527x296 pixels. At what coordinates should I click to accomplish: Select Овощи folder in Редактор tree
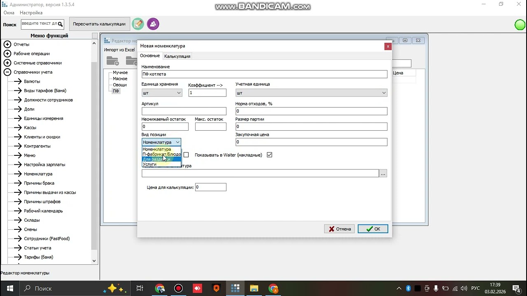point(120,85)
